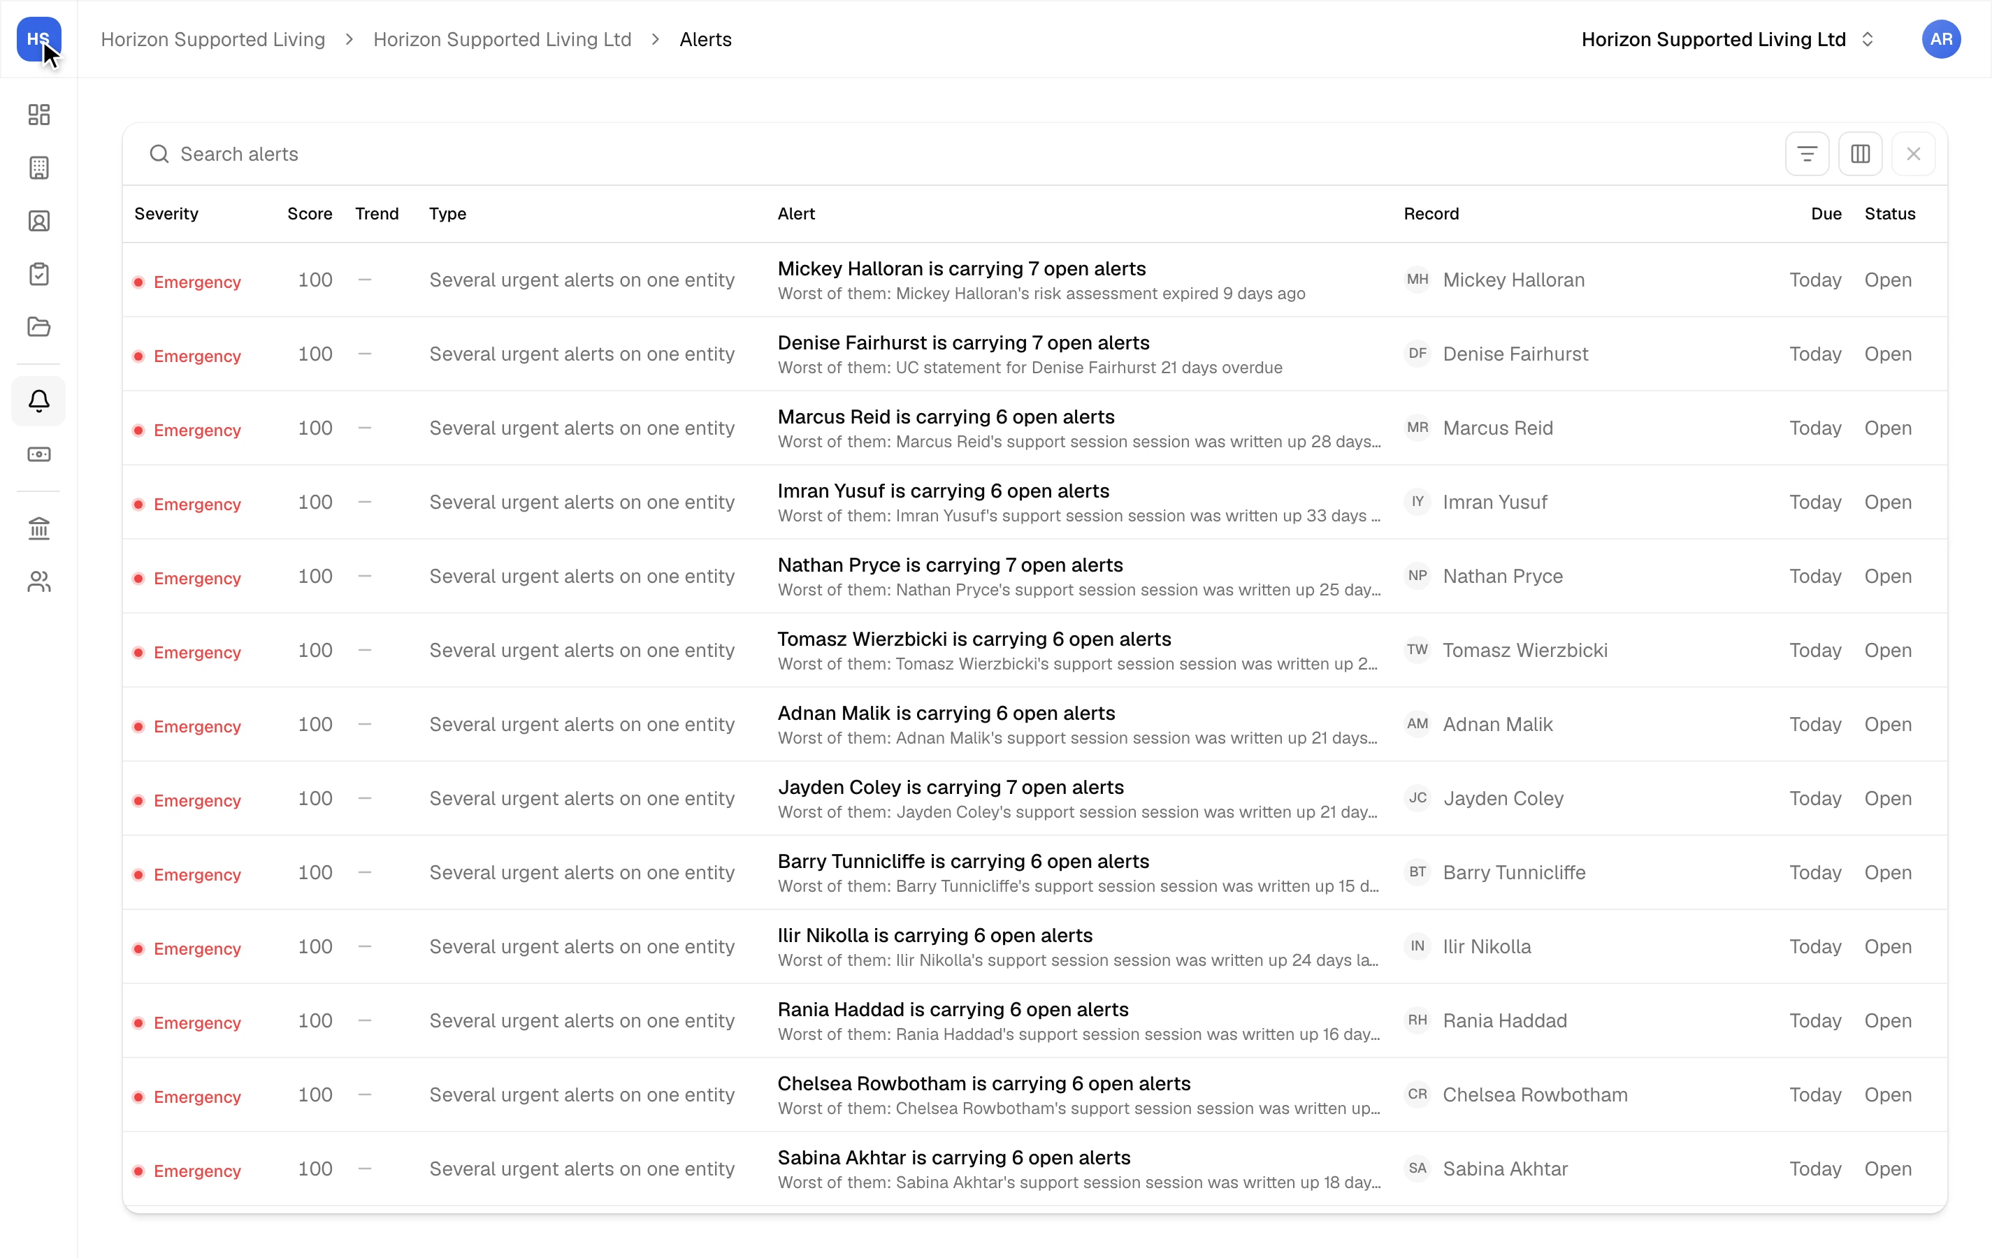Click the Ilir Nikolla record name
The width and height of the screenshot is (2013, 1258).
click(1487, 946)
